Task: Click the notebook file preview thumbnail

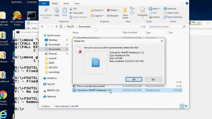Action: coord(96,62)
